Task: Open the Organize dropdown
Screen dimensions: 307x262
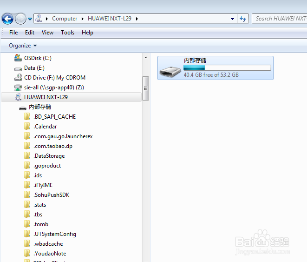Action: tap(23, 46)
